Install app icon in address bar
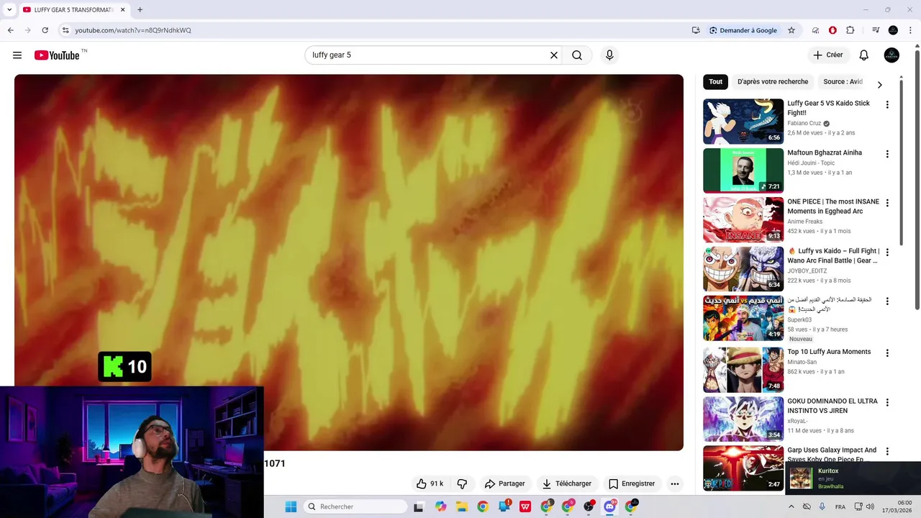The width and height of the screenshot is (921, 518). coord(696,30)
